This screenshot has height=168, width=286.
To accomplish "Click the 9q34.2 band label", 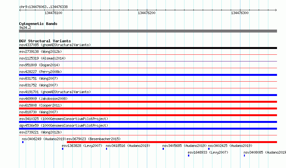I will pyautogui.click(x=25, y=28).
